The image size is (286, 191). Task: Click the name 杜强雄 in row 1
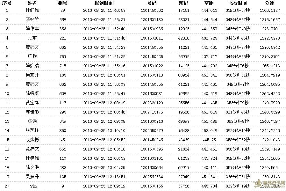point(32,11)
